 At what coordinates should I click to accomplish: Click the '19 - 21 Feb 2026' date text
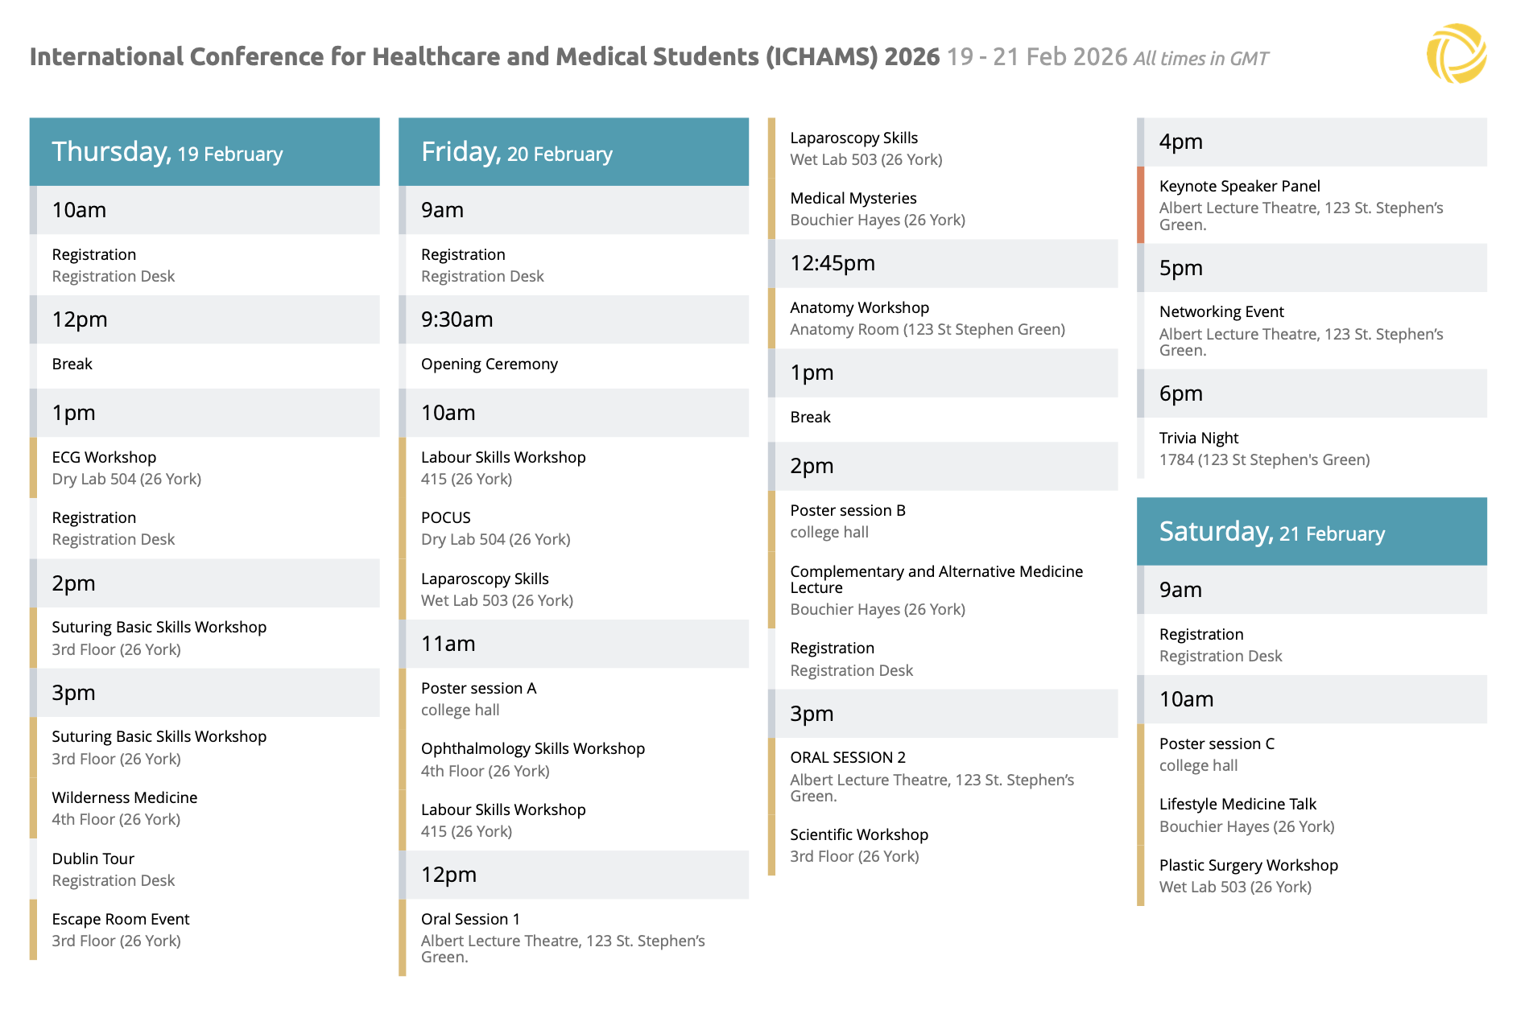tap(1037, 56)
